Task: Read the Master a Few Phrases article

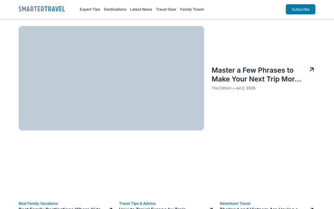Action: point(256,75)
